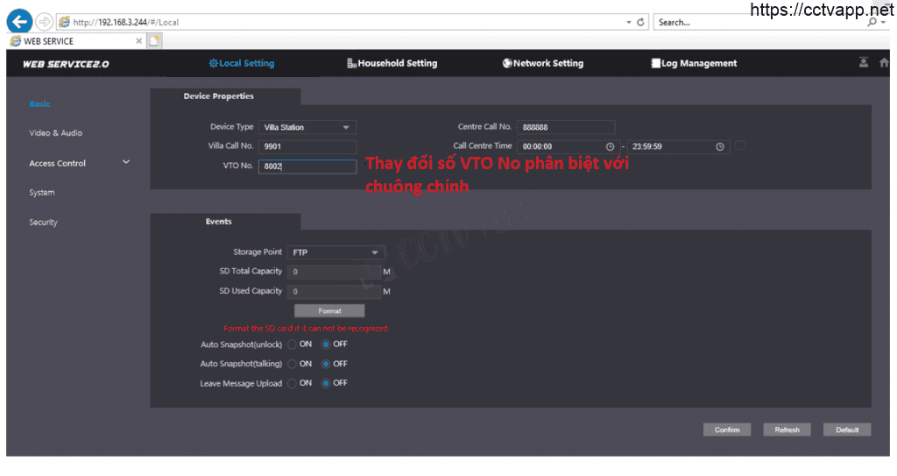Image resolution: width=897 pixels, height=476 pixels.
Task: Click the Confirm button
Action: point(726,430)
